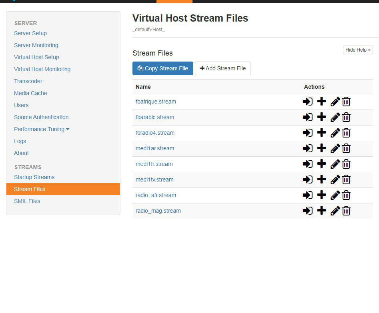379x313 pixels.
Task: Click plus icon for radio_mag.stream
Action: click(x=321, y=211)
